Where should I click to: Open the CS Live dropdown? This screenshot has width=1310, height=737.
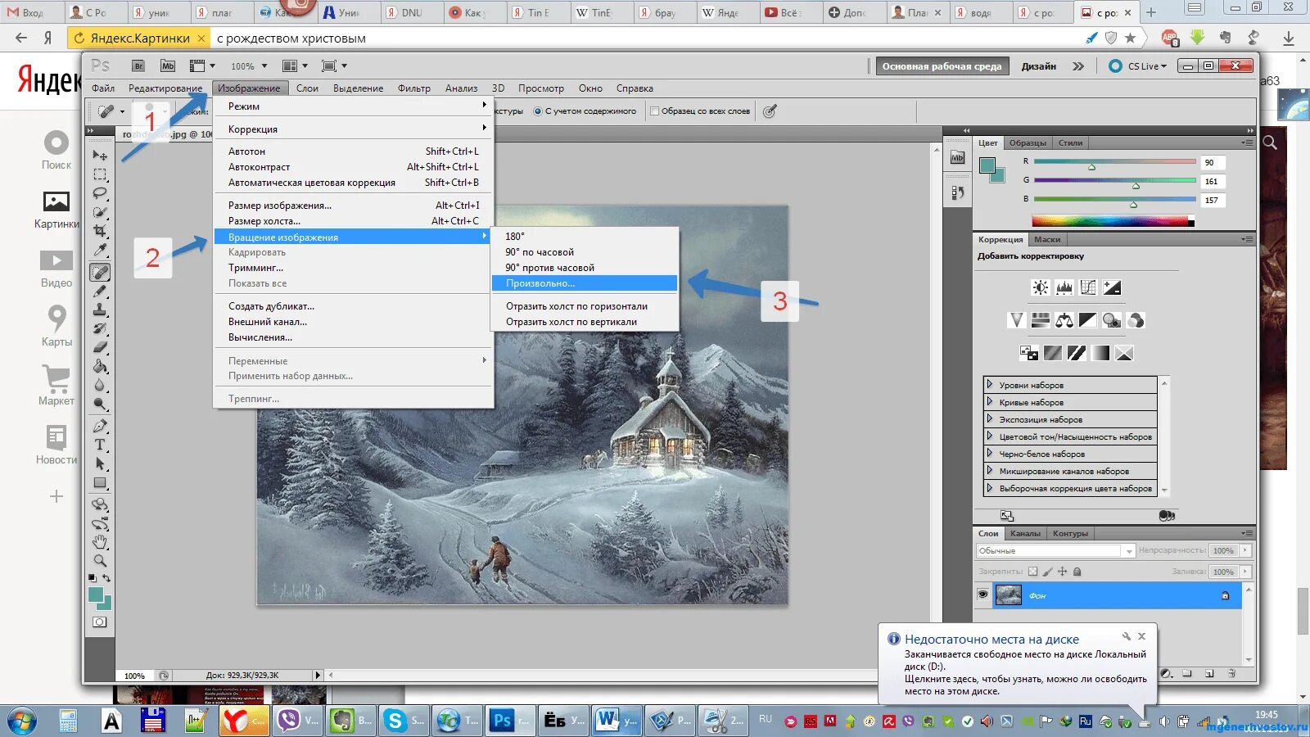[1137, 66]
